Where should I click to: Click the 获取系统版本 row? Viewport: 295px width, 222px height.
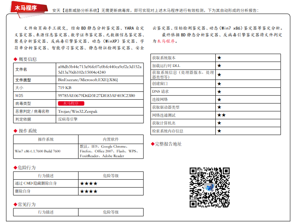coord(216,58)
